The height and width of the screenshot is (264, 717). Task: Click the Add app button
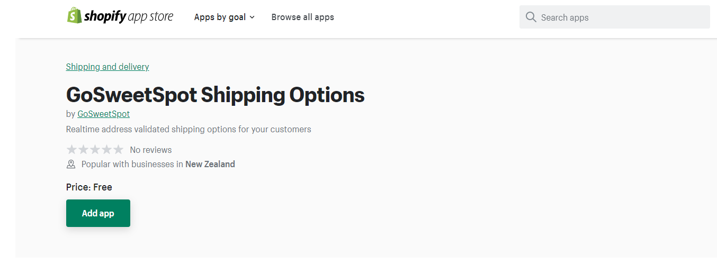[98, 213]
